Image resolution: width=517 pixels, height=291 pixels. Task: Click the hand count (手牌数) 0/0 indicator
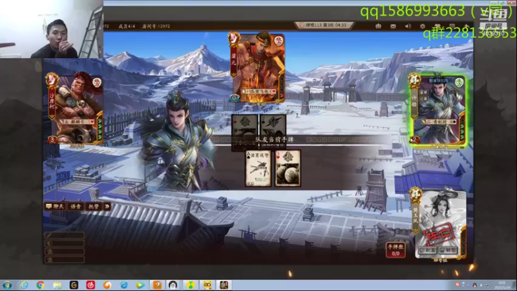point(396,250)
